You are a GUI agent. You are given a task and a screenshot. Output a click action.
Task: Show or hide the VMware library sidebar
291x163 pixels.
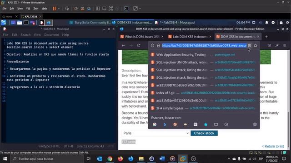click(98, 9)
